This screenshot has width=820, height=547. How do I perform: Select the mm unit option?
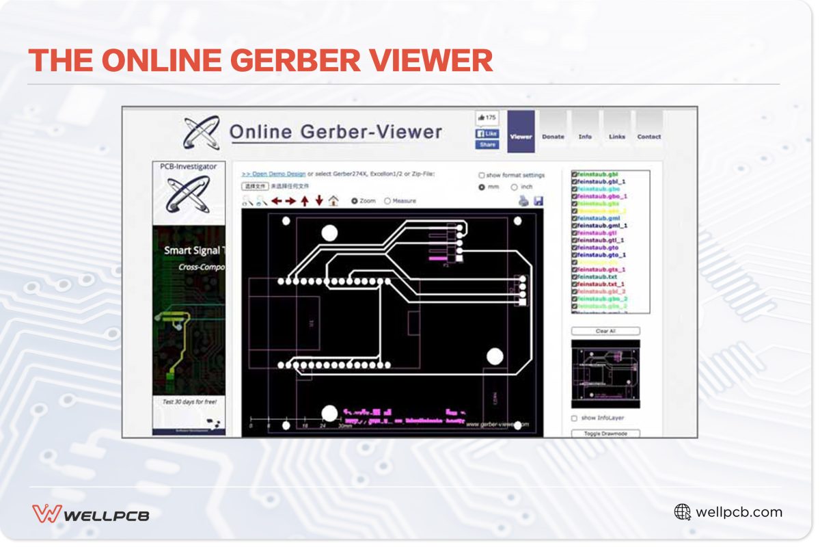click(482, 187)
